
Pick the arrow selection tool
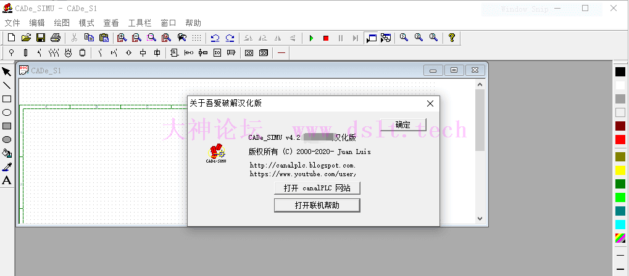coord(7,72)
